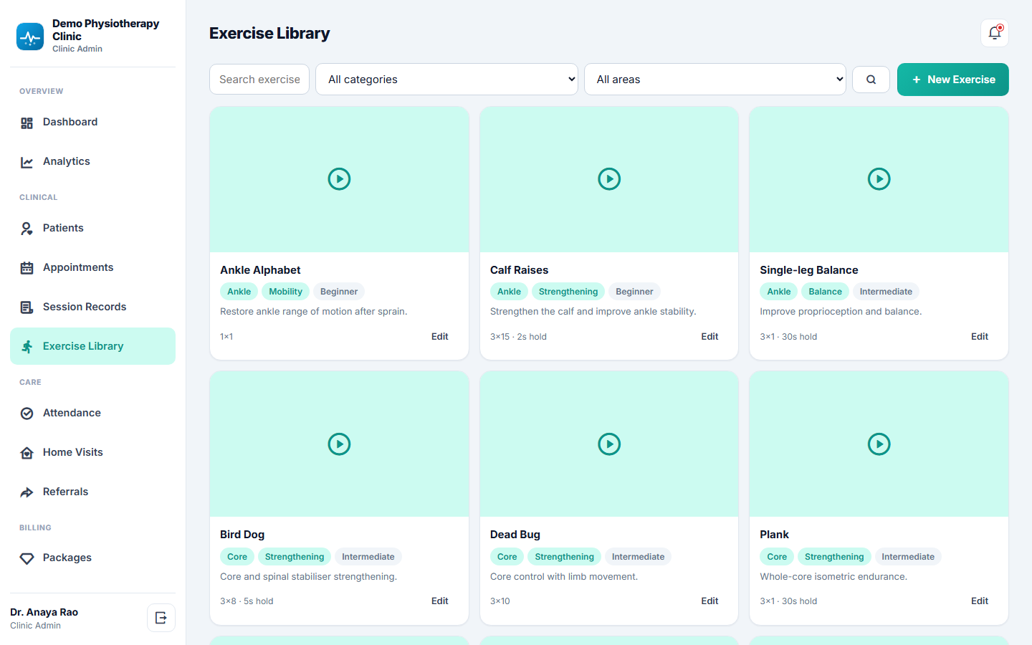Open the Packages billing page
1032x645 pixels.
pos(92,558)
